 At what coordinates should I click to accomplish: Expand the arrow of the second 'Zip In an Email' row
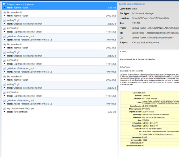(4, 48)
